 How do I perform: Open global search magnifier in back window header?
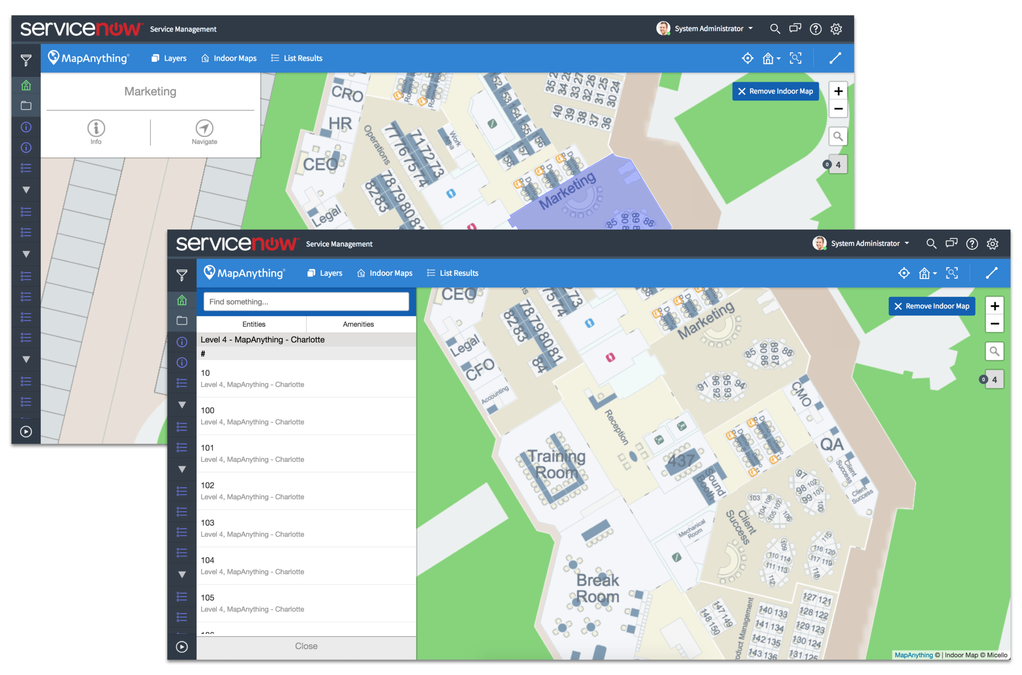coord(775,29)
